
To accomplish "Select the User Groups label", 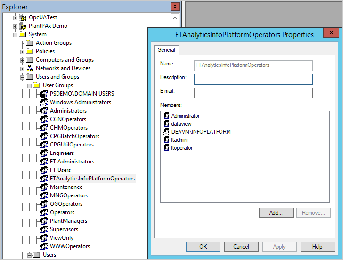I will point(58,85).
